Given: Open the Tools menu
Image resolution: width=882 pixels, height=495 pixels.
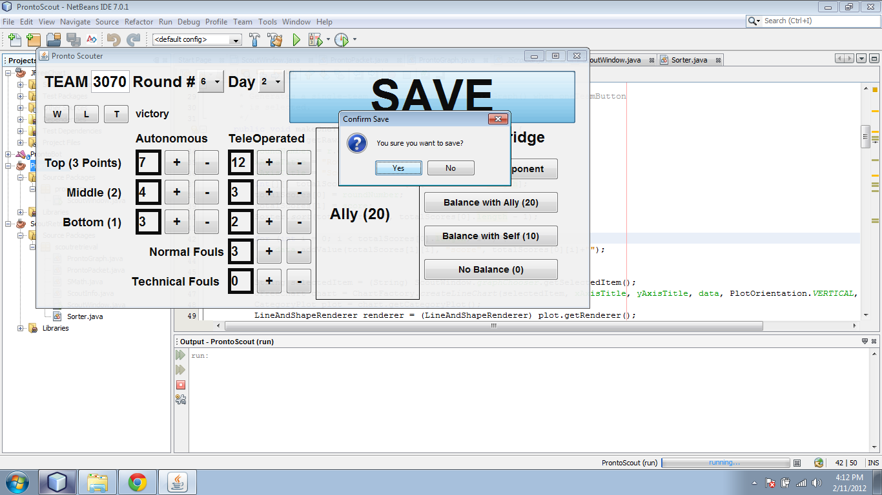Looking at the screenshot, I should tap(267, 21).
